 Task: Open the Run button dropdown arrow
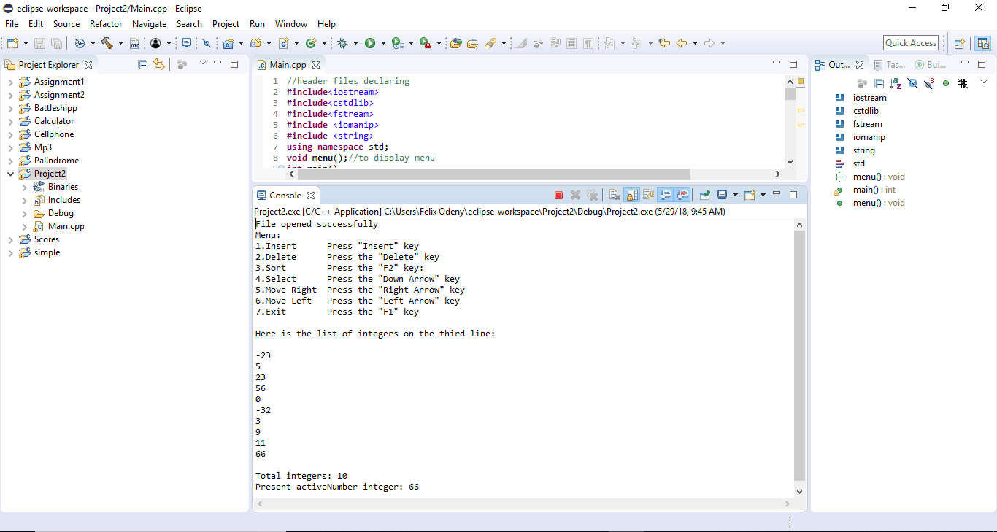coord(383,43)
